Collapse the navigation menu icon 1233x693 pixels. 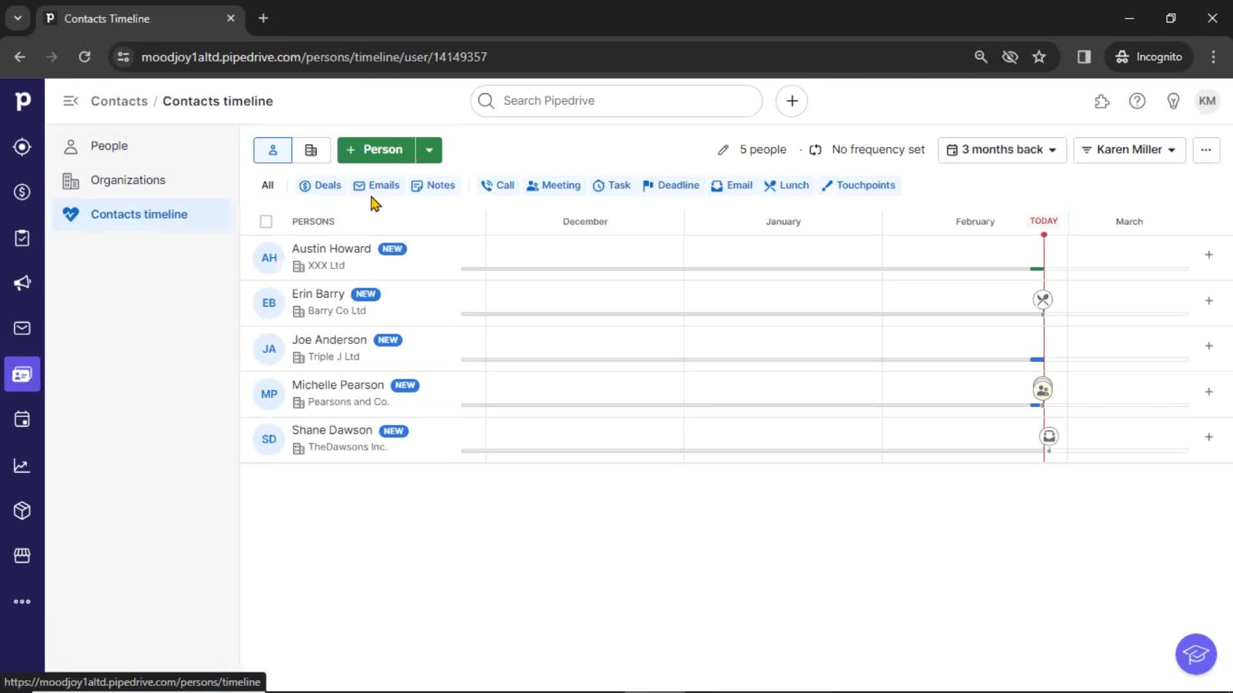[71, 101]
